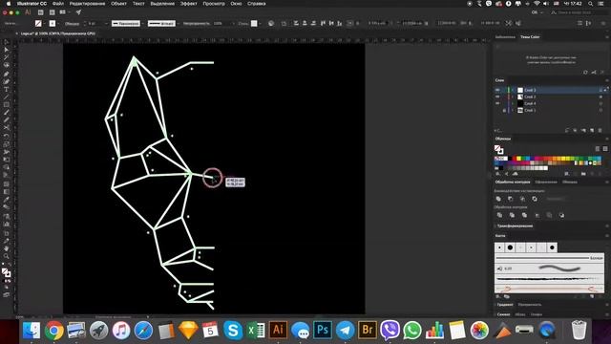Open the Эффект menu
Screen dimensions: 611x344
click(189, 4)
